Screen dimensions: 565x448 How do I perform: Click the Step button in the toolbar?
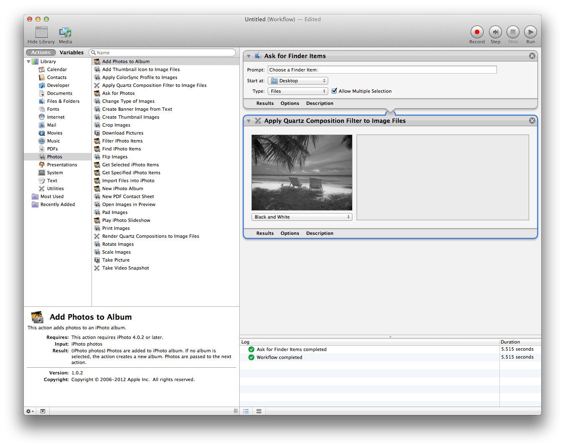point(495,32)
